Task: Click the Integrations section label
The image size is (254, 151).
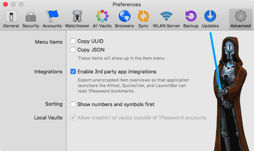Action: tap(48, 72)
